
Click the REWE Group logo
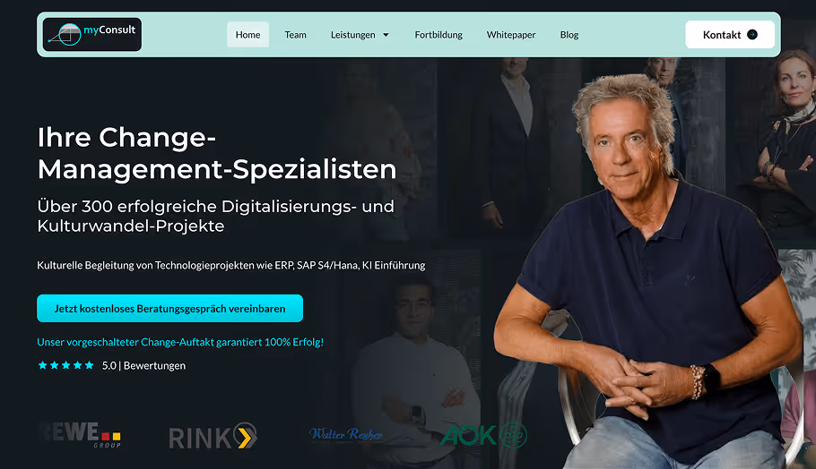point(80,435)
